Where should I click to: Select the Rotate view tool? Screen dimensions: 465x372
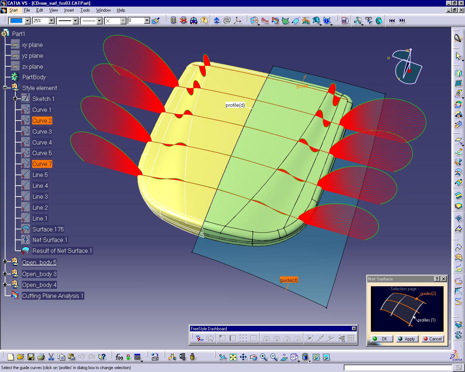pos(253,357)
